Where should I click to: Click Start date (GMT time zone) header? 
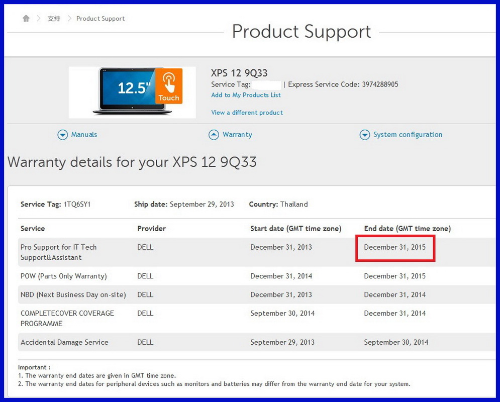pos(296,229)
